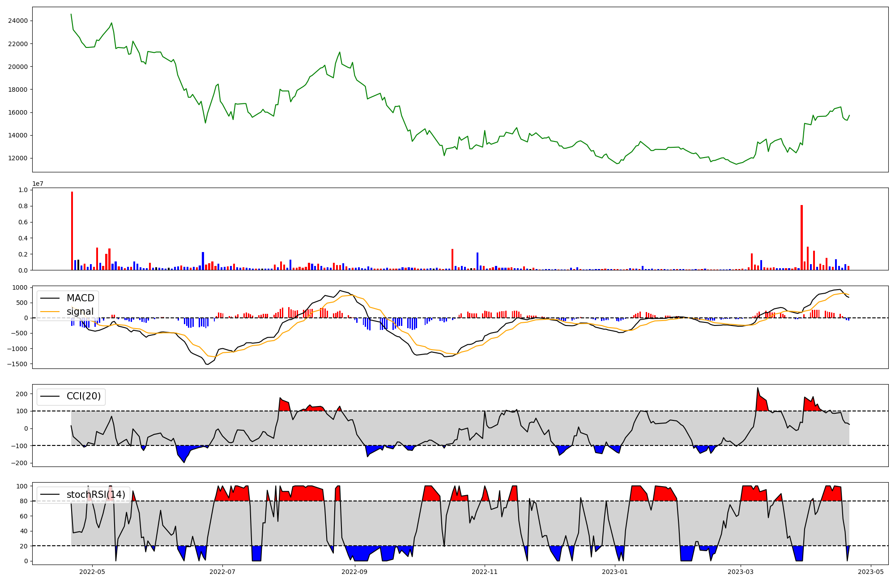Screen dimensions: 895x582
Task: Click the 2022-09 date tick label
Action: click(x=354, y=572)
